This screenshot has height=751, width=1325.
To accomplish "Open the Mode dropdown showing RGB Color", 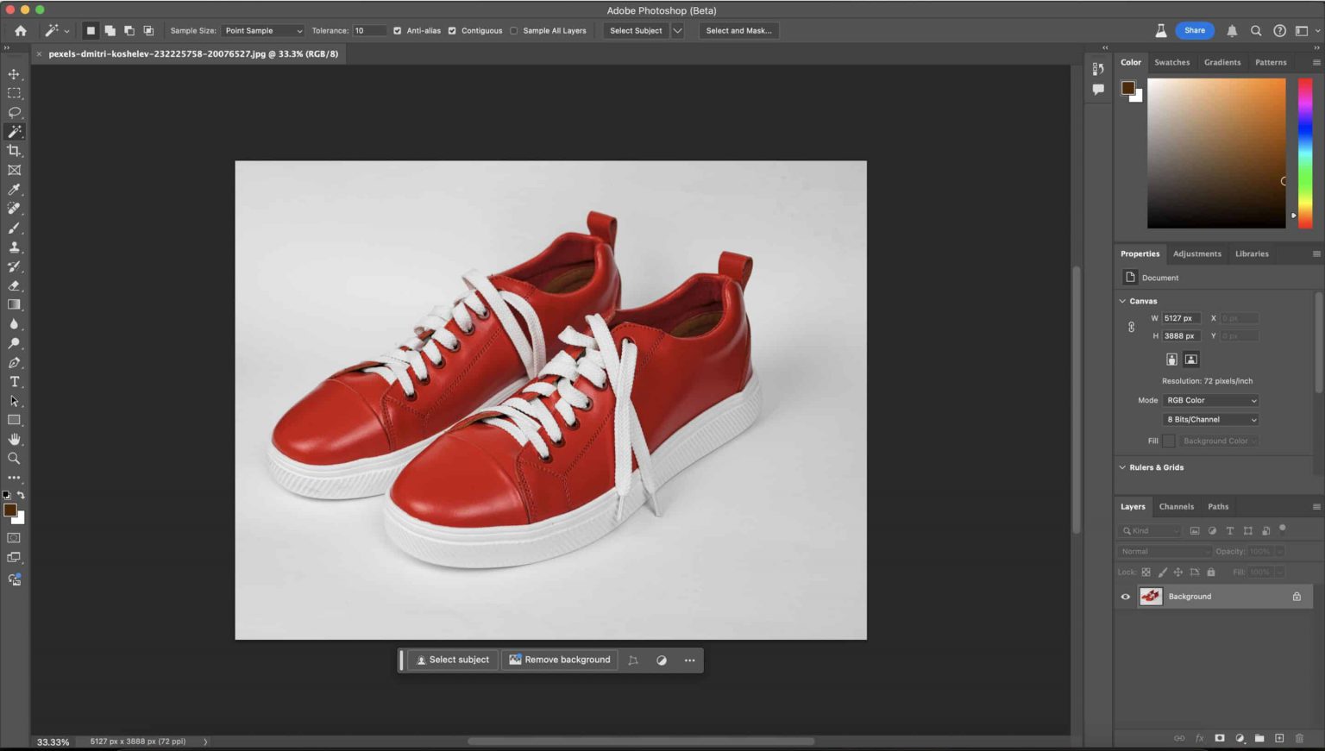I will click(1210, 399).
